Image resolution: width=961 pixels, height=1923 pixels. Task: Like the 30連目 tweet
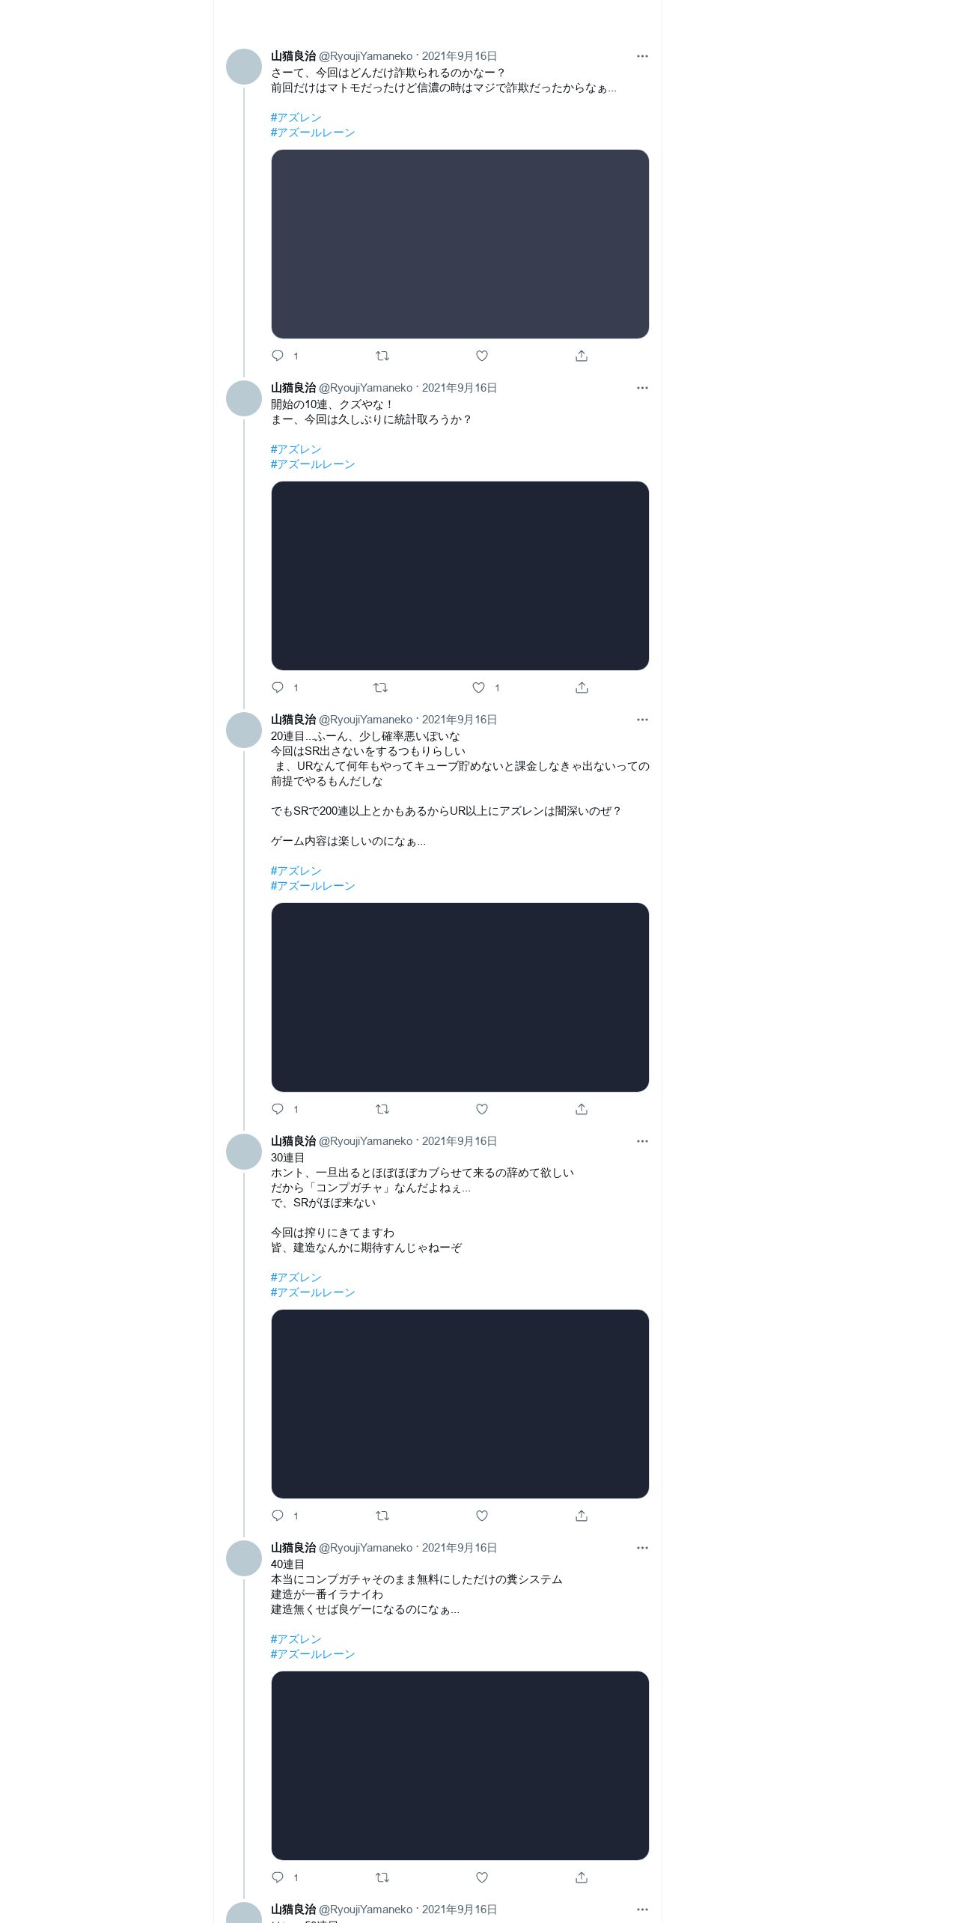tap(482, 1516)
